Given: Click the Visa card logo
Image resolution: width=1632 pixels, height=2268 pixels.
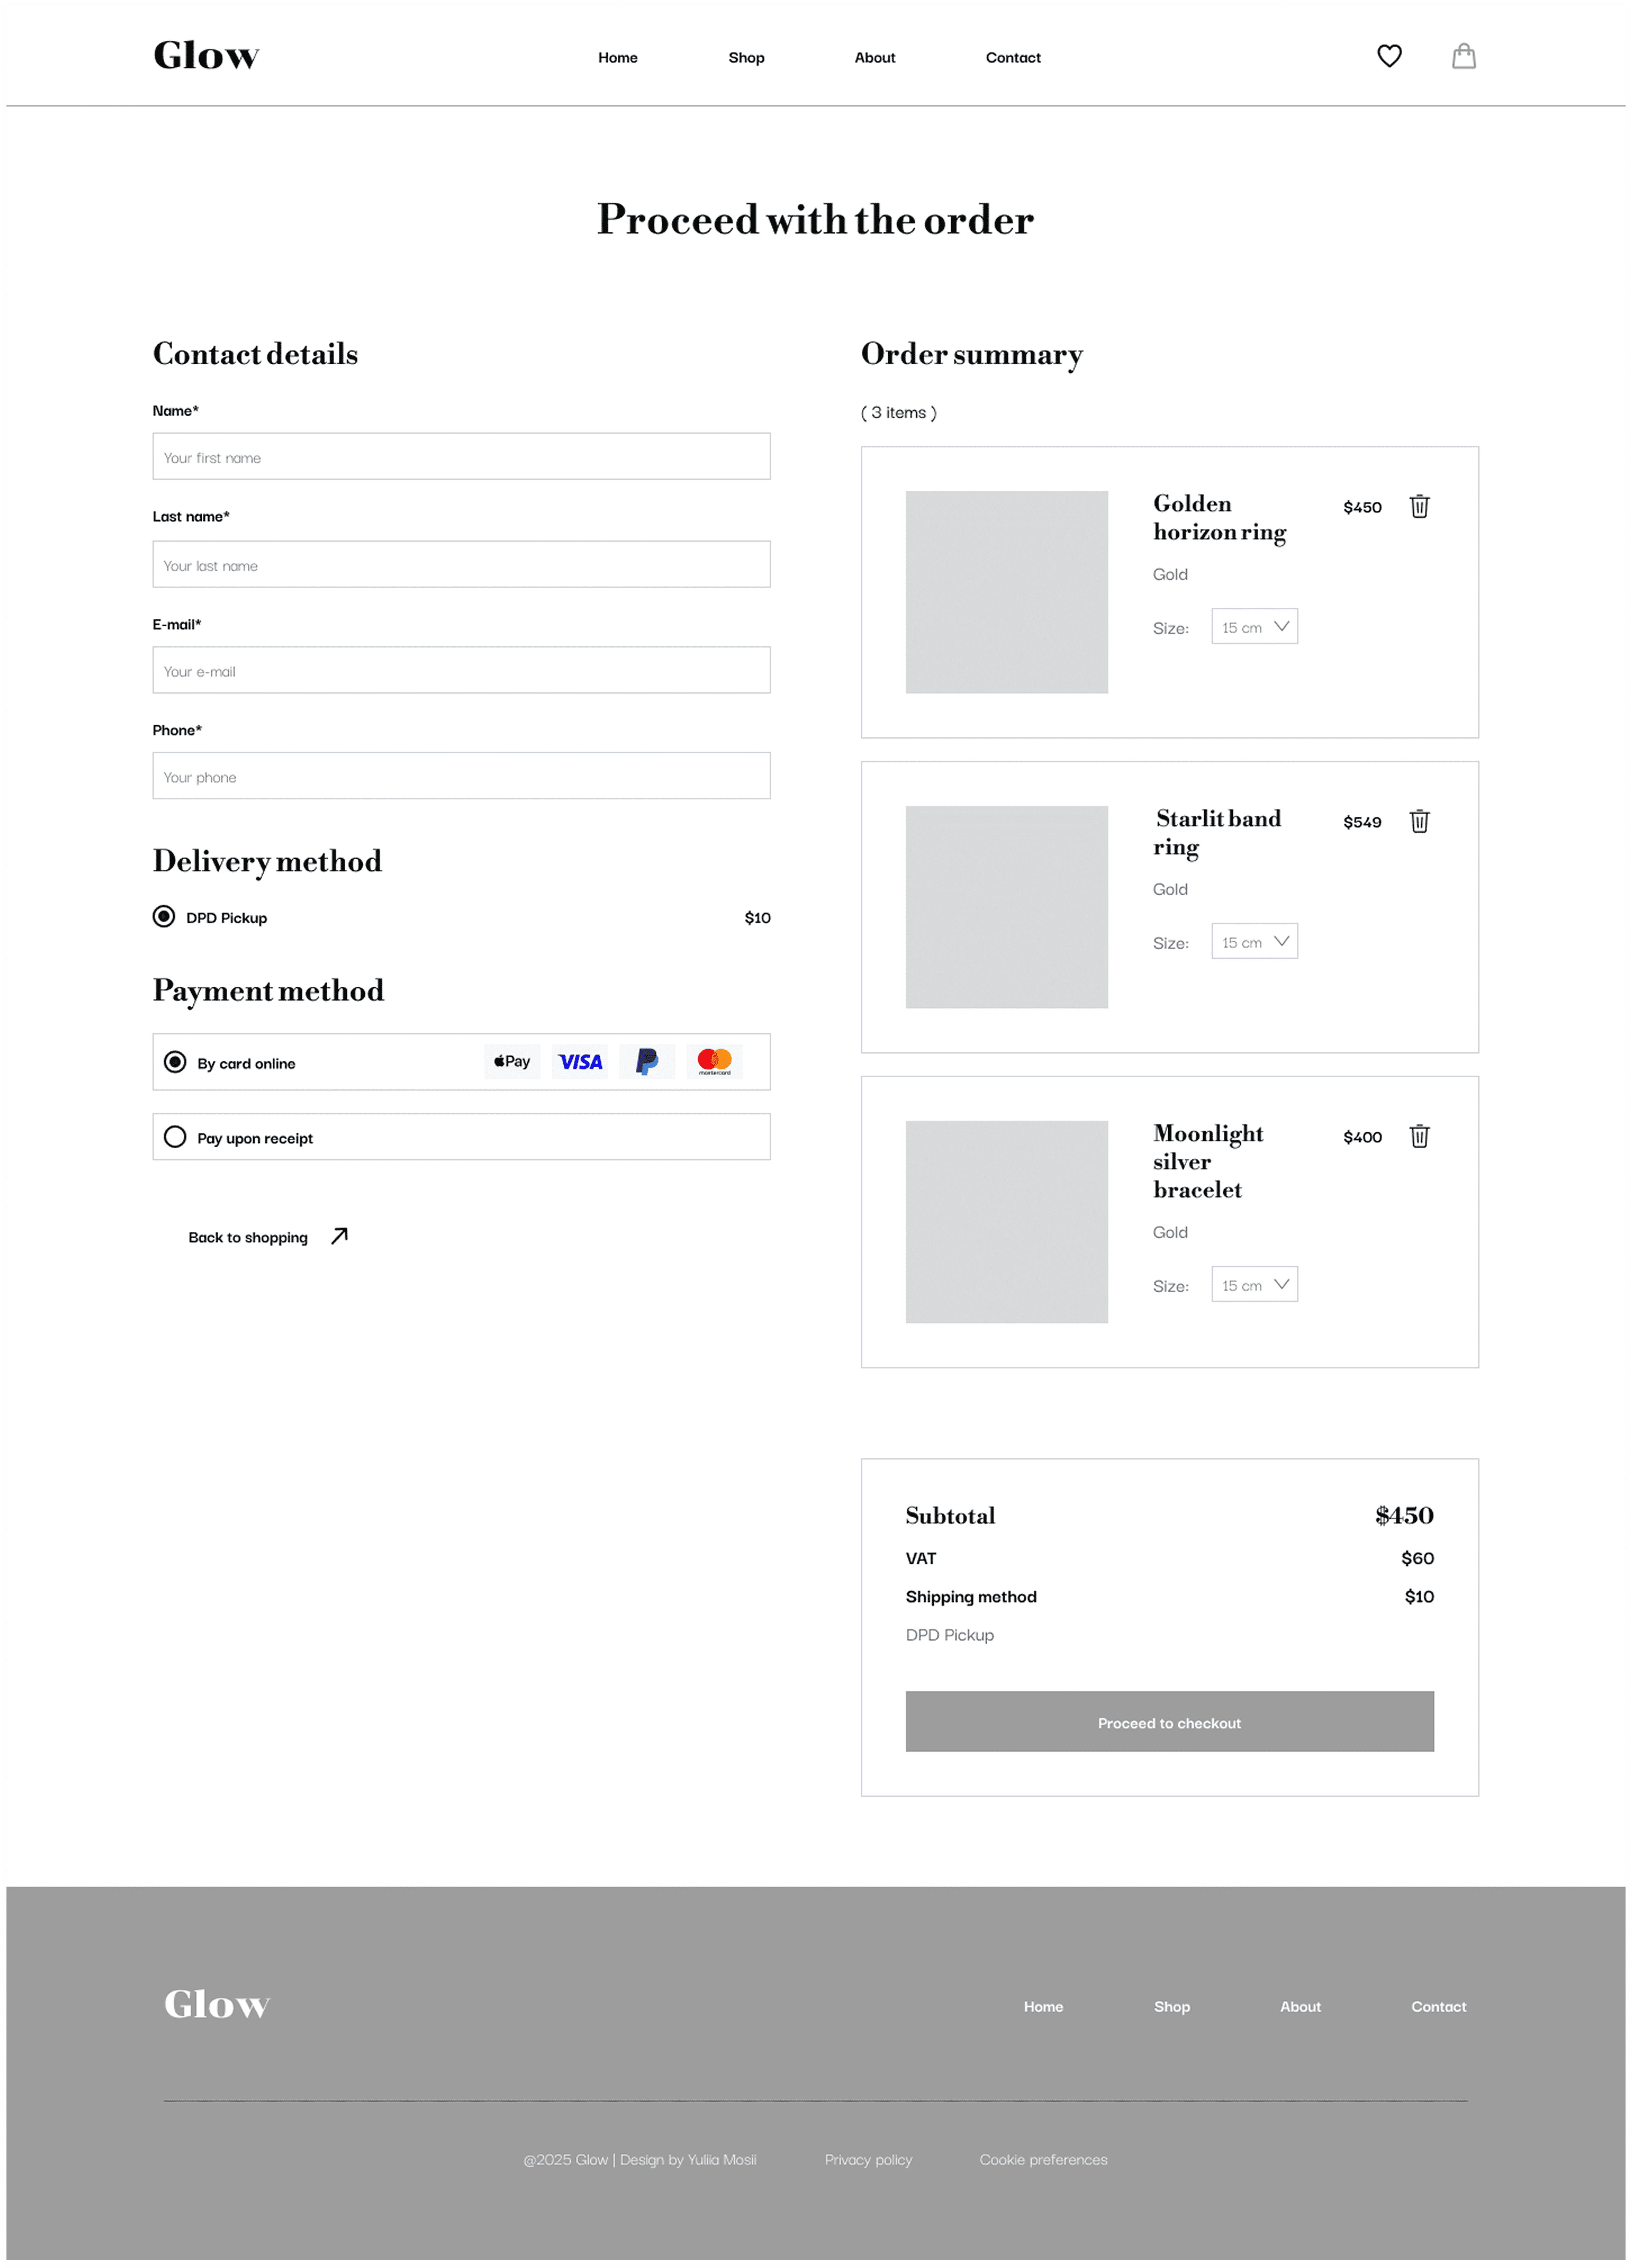Looking at the screenshot, I should 580,1062.
